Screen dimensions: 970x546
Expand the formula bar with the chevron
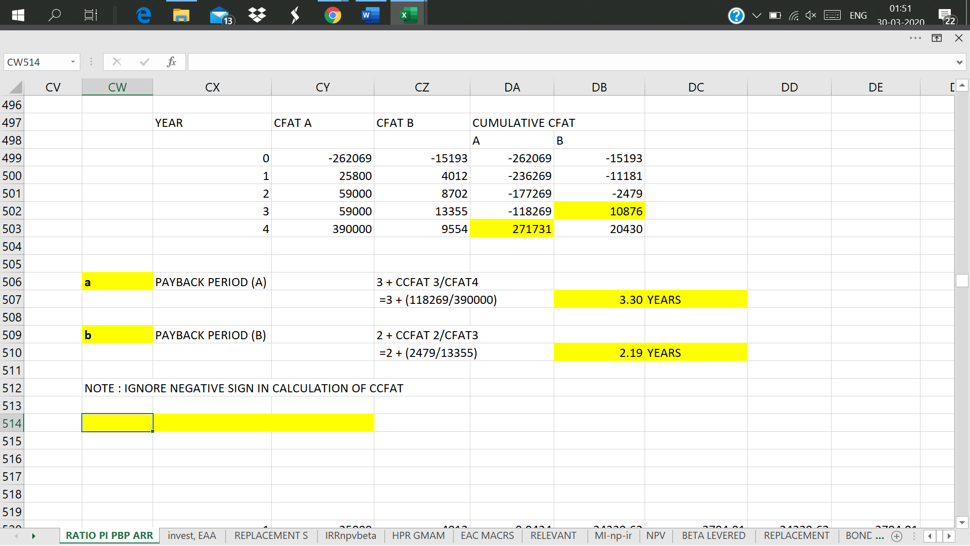point(959,62)
